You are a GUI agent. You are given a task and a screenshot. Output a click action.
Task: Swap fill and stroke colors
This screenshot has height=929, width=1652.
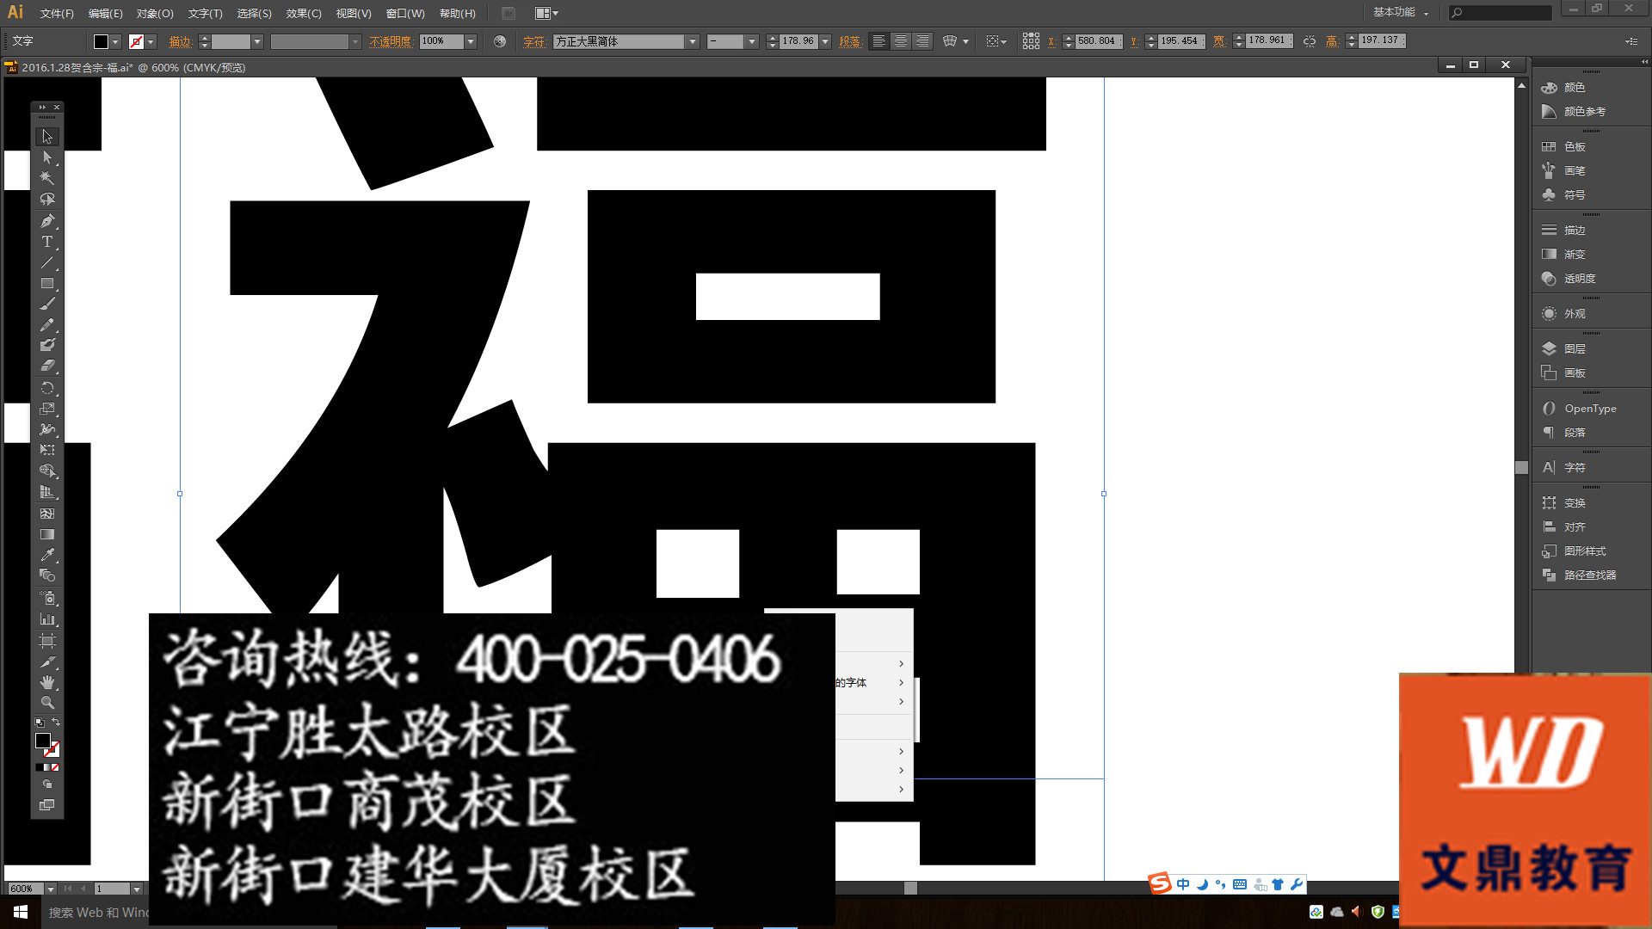56,723
